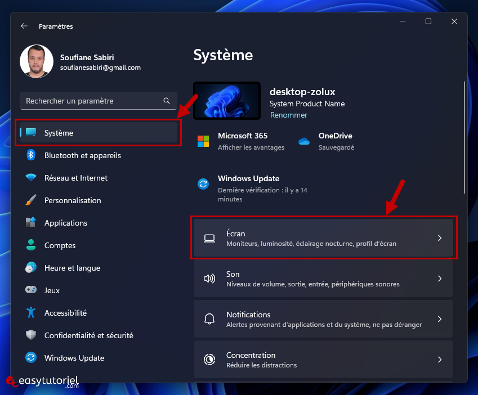Click the paintbrush Personnalisation icon
478x395 pixels.
coord(31,200)
